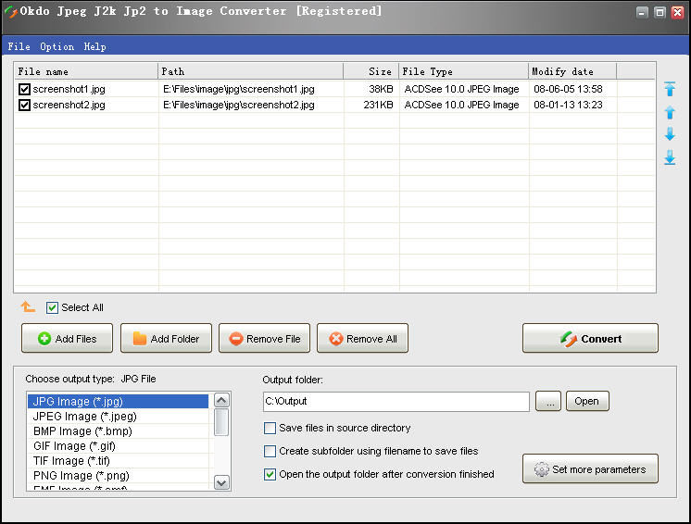691x524 pixels.
Task: Sort by File name column header
Action: point(86,71)
